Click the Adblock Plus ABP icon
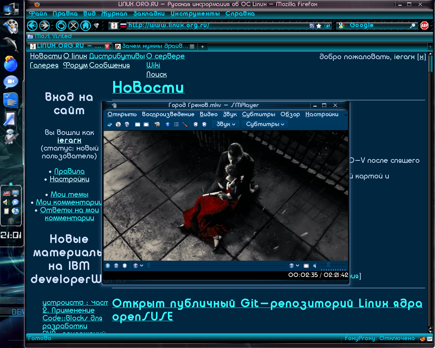Image resolution: width=435 pixels, height=348 pixels. (x=424, y=25)
